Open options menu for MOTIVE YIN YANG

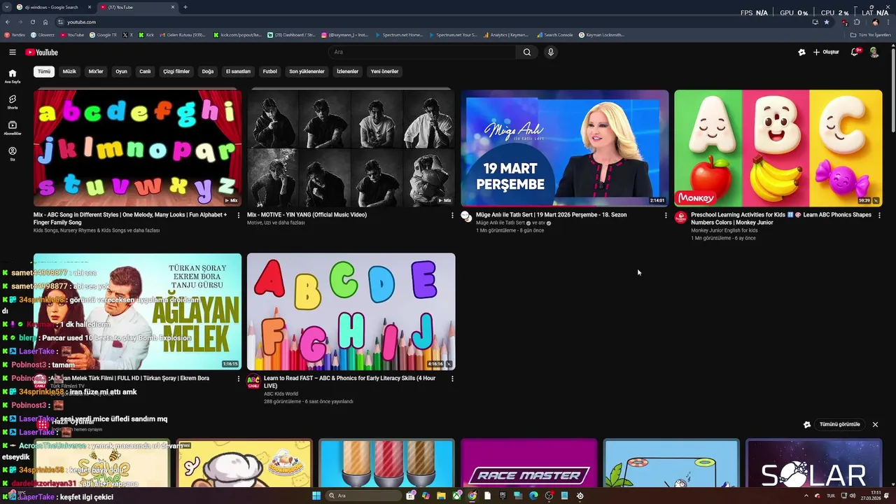[x=452, y=215]
